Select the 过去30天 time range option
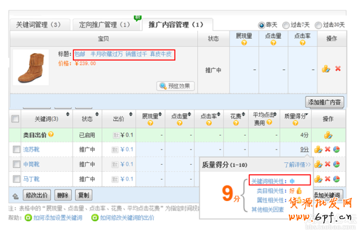This screenshot has width=358, height=230. [318, 25]
